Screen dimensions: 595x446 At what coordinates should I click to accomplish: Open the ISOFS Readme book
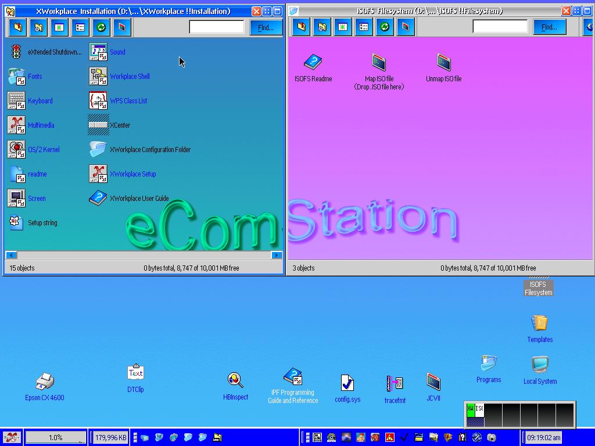pyautogui.click(x=313, y=63)
